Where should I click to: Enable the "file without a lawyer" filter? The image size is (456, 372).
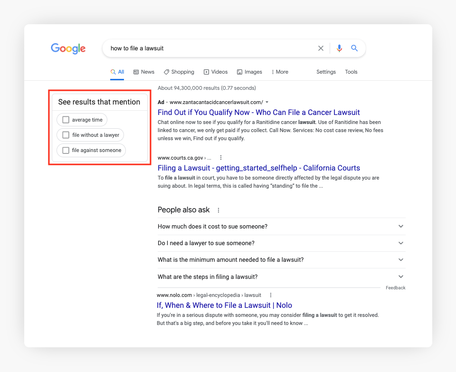coord(66,135)
